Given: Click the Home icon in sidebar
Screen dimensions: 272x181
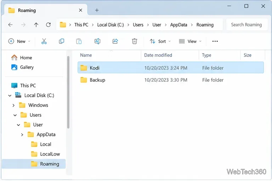Looking at the screenshot, I should click(x=14, y=58).
